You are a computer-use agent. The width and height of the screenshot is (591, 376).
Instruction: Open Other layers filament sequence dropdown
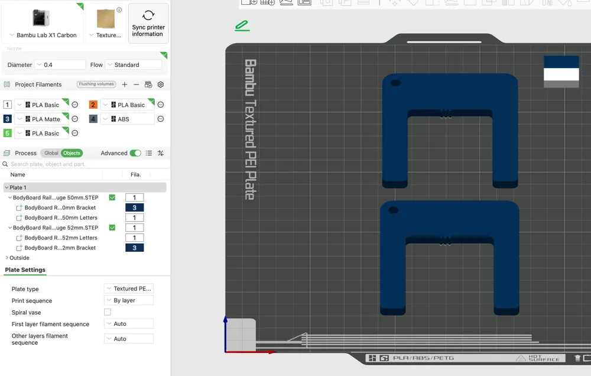(x=128, y=339)
